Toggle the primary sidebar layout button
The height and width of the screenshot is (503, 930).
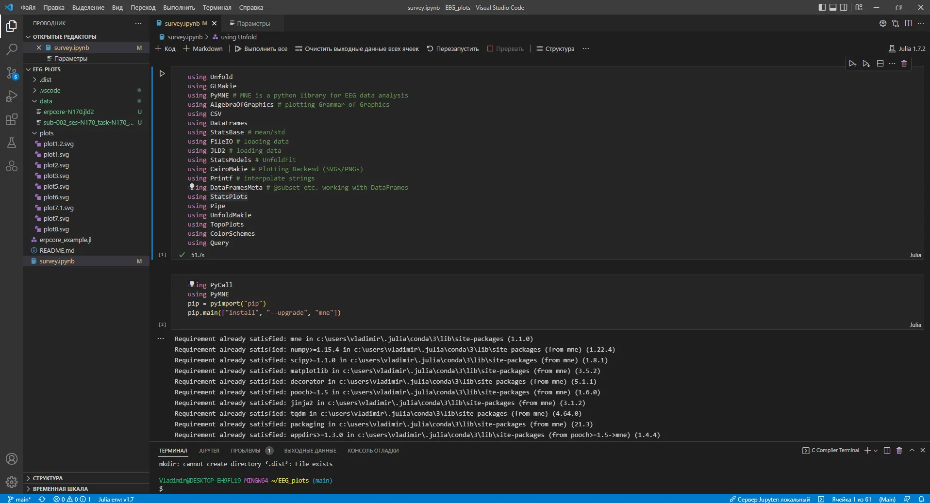(822, 7)
